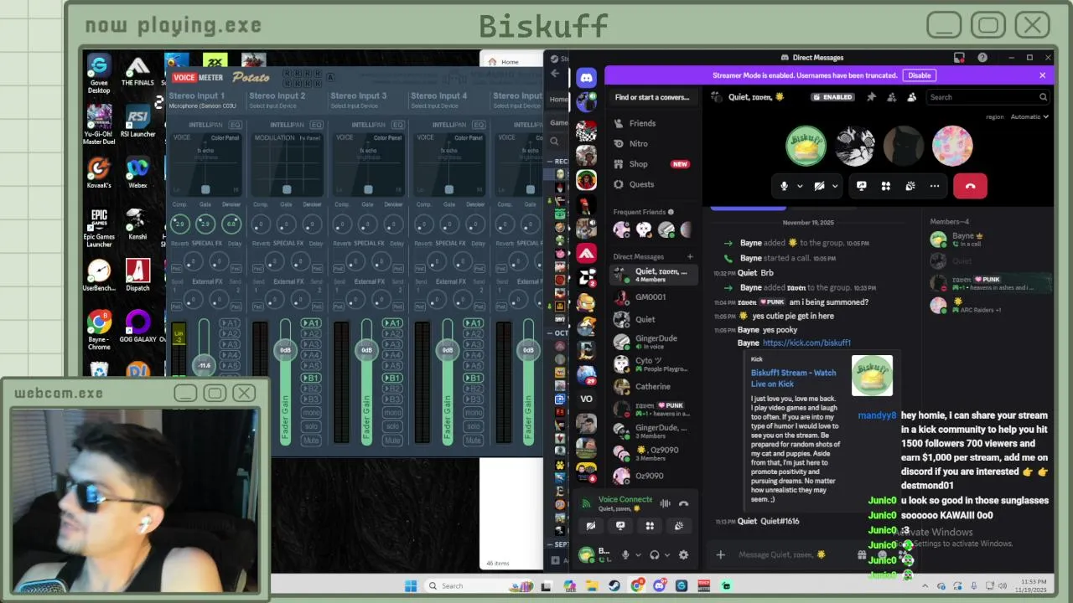Expand the output device arrow beside headphones icon

(667, 554)
